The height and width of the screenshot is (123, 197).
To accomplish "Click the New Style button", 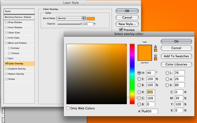I will [127, 24].
